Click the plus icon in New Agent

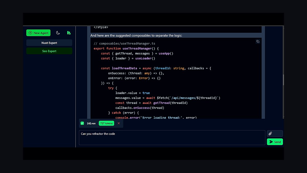tap(30, 33)
